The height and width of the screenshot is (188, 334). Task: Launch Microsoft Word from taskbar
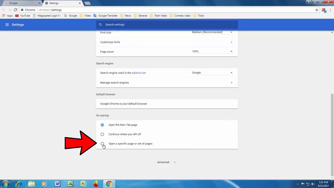57,184
